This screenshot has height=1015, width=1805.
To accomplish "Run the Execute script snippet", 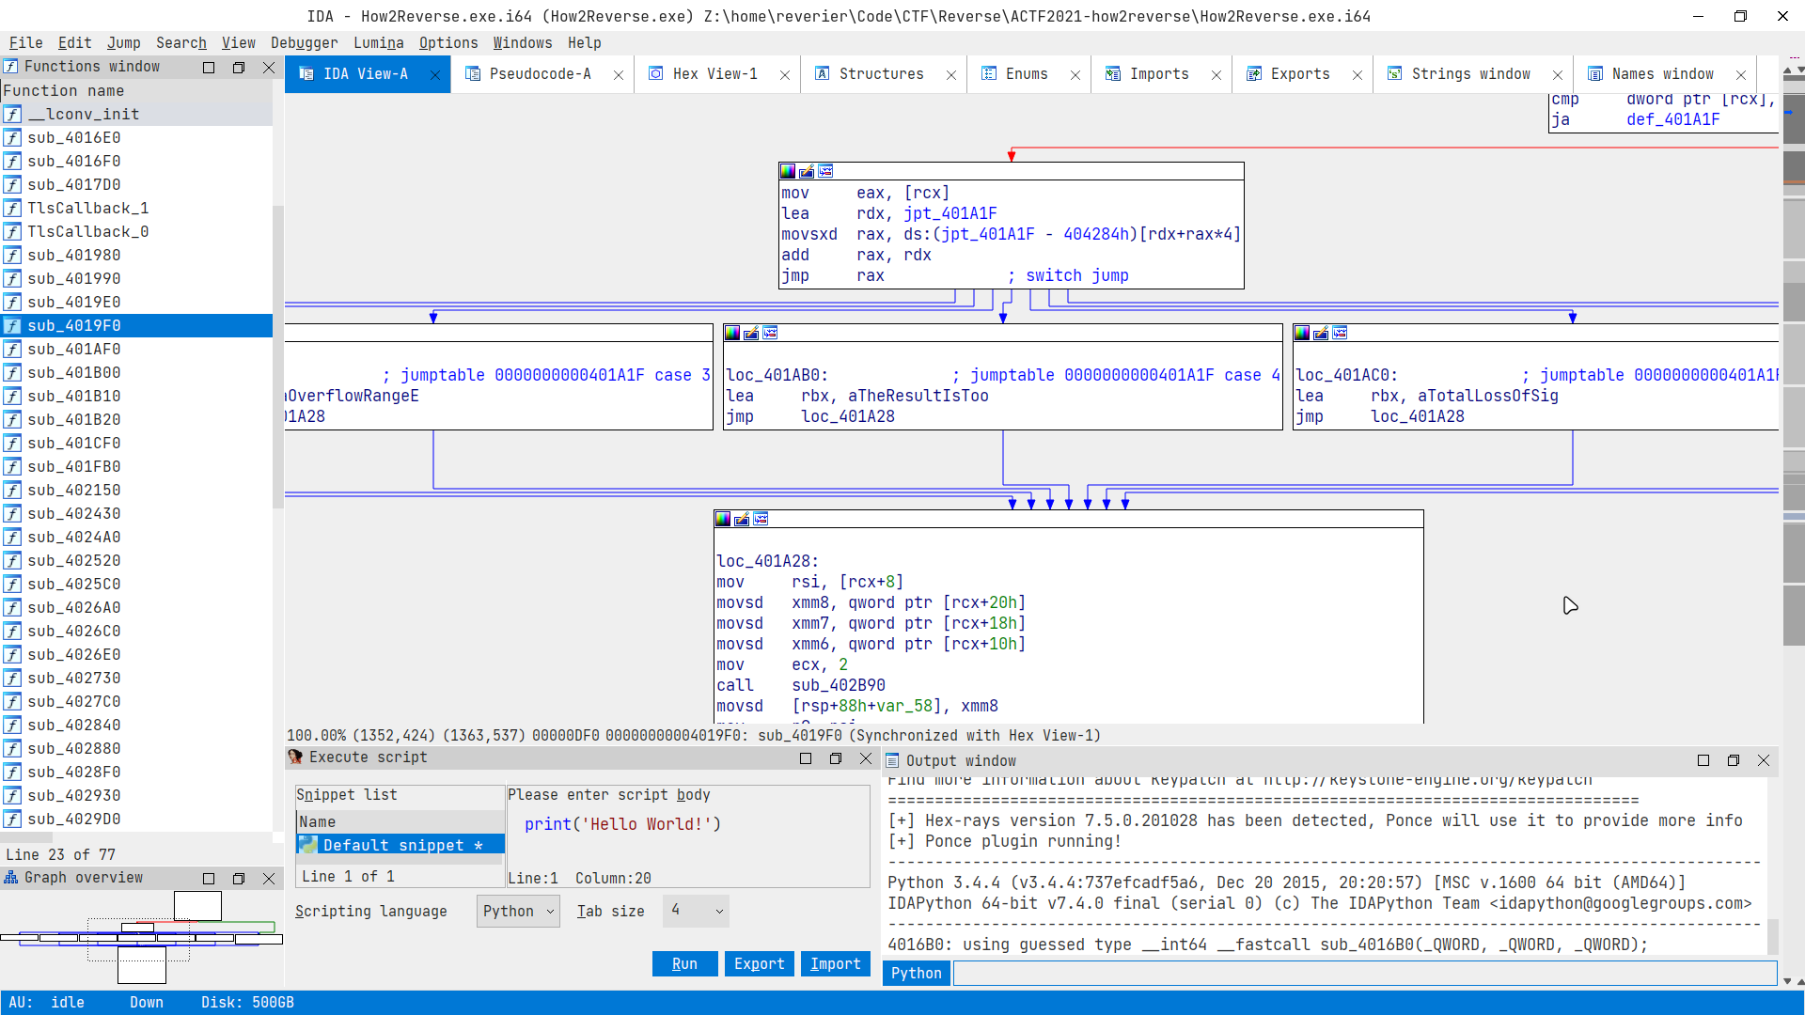I will click(683, 964).
